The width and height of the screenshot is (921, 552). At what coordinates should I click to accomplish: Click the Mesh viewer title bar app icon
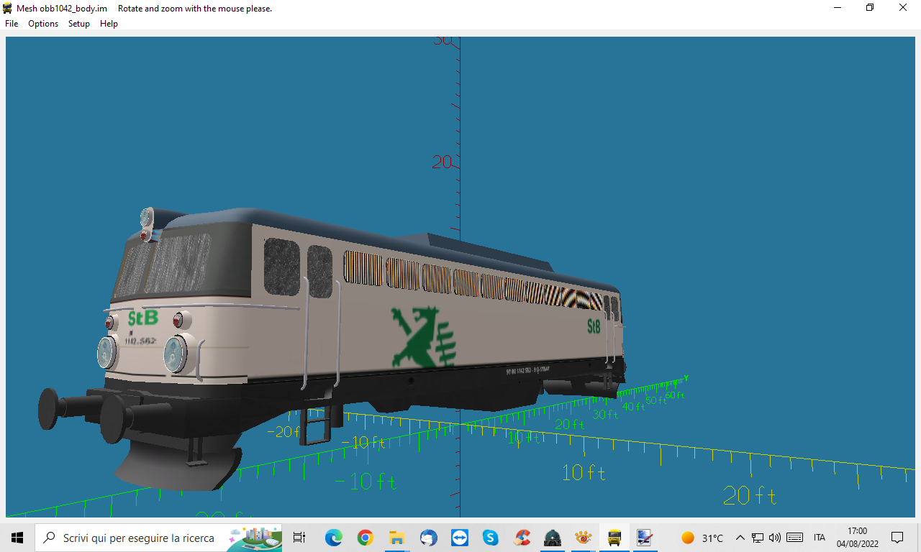[8, 8]
